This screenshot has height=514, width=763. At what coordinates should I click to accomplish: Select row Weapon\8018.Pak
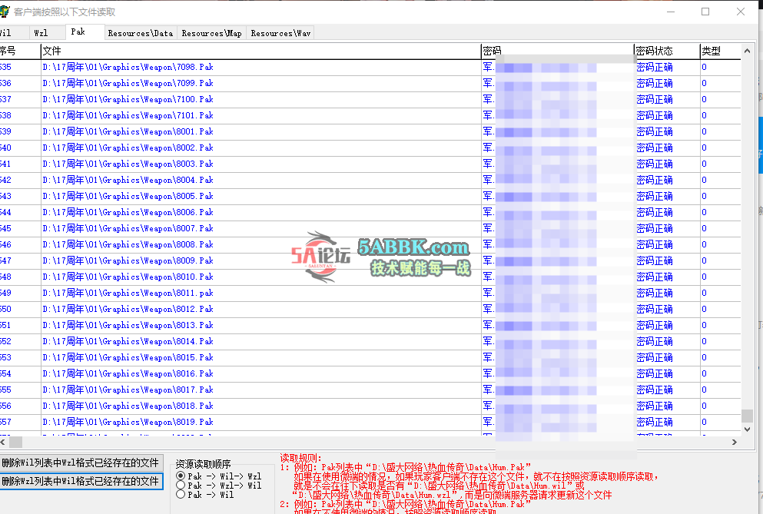370,406
